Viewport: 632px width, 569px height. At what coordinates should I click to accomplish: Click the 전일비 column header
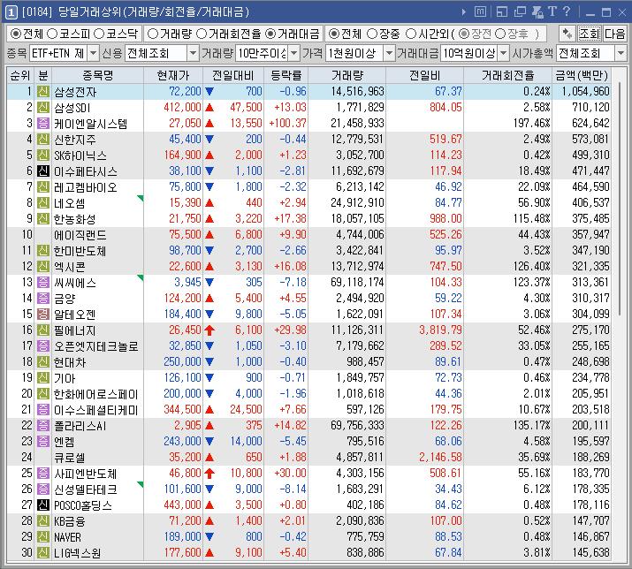pyautogui.click(x=425, y=75)
